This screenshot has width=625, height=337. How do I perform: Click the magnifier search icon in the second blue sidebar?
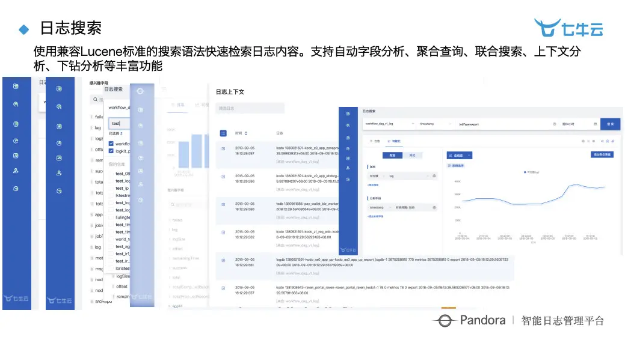(59, 107)
